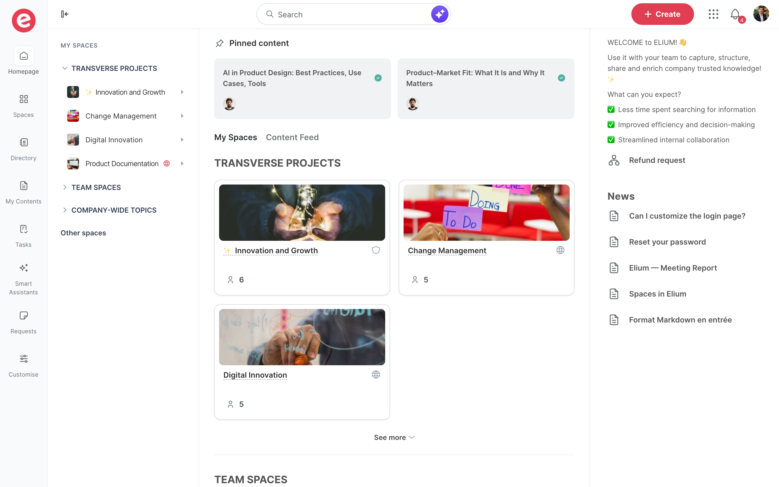
Task: Collapse TRANSVERSE PROJECTS section
Action: click(x=65, y=68)
